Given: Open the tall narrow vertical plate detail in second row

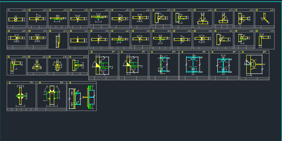Looking at the screenshot, I should (x=58, y=39).
